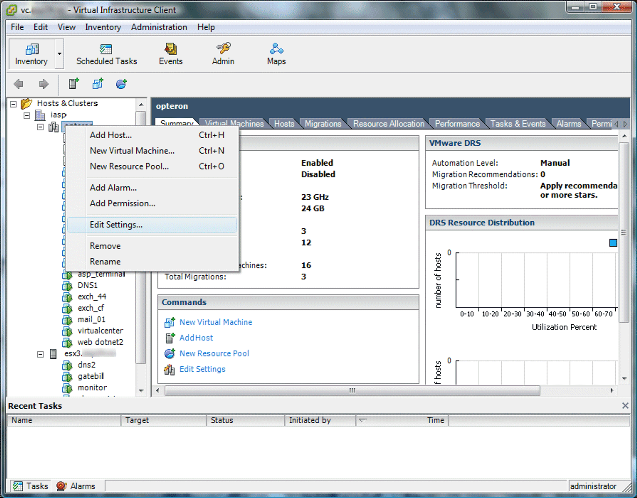The height and width of the screenshot is (498, 637).
Task: Open the Events view
Action: point(171,55)
